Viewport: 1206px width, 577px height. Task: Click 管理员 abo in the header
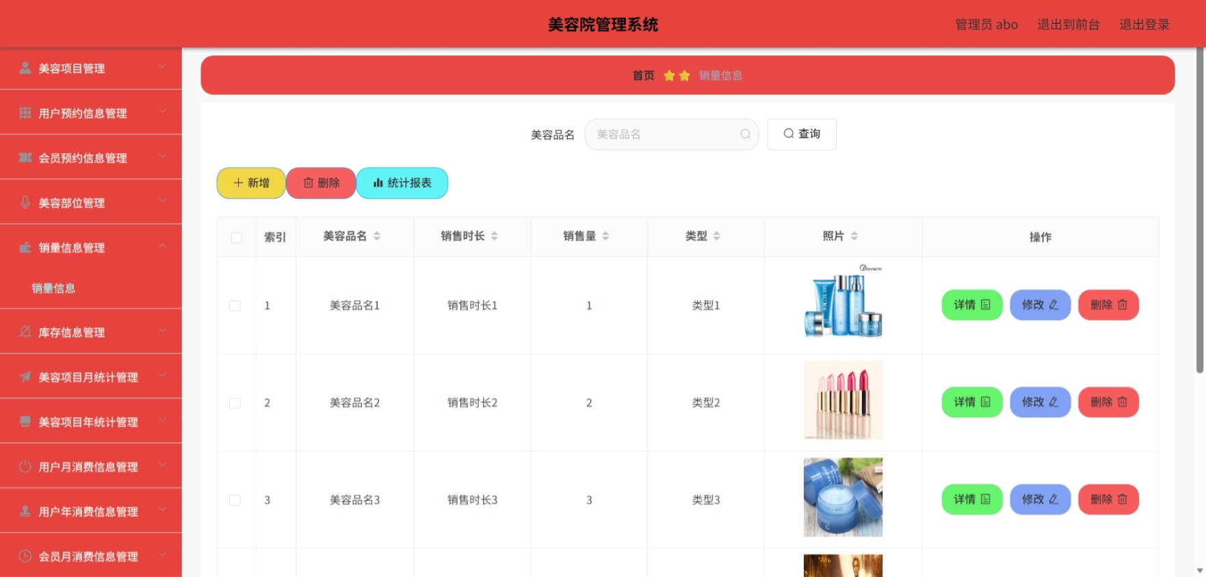[986, 25]
